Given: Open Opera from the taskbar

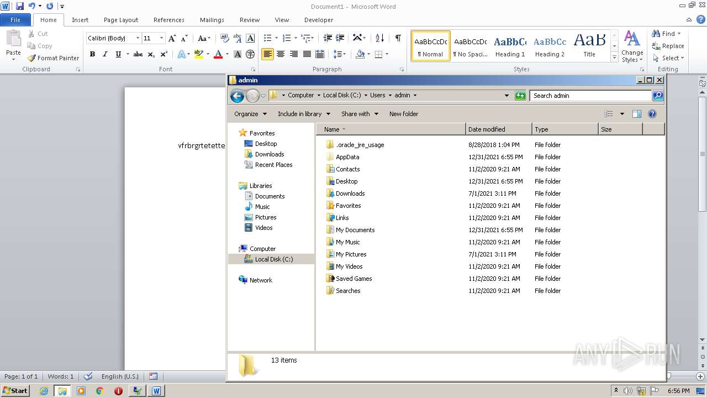Looking at the screenshot, I should point(118,391).
